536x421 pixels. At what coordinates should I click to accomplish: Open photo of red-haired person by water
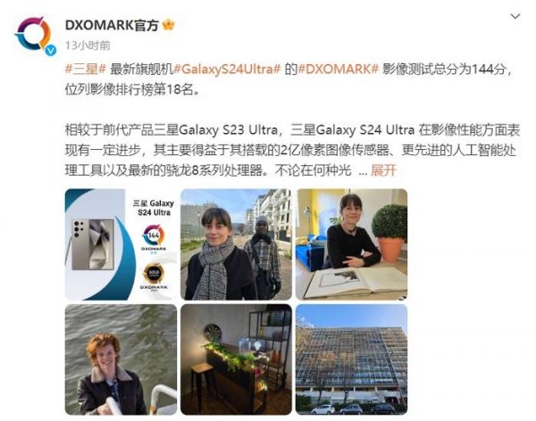click(121, 359)
